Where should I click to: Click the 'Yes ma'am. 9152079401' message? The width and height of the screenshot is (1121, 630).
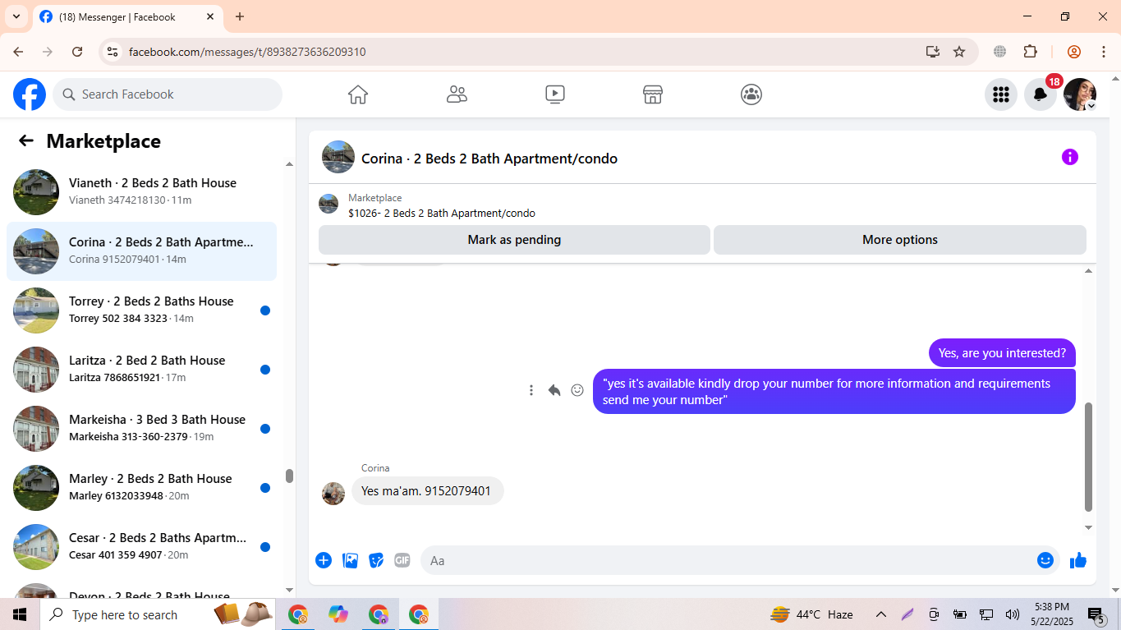click(x=426, y=491)
